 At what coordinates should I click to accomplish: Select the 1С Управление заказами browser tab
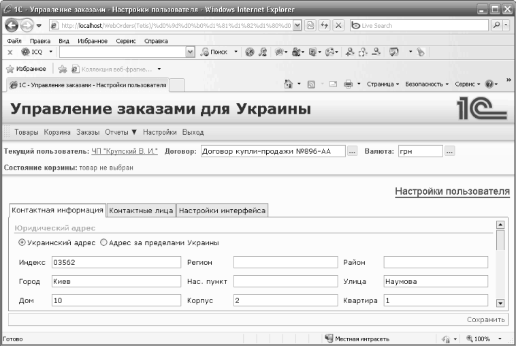point(88,85)
